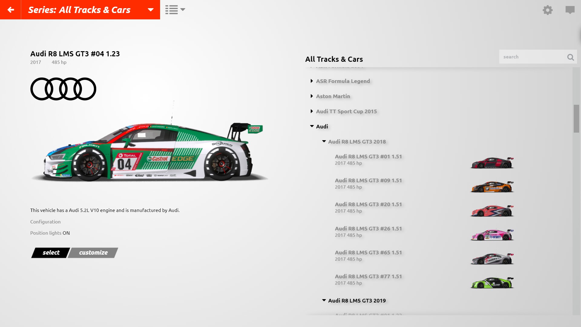Viewport: 581px width, 327px height.
Task: Open the chat bubble icon
Action: [570, 10]
